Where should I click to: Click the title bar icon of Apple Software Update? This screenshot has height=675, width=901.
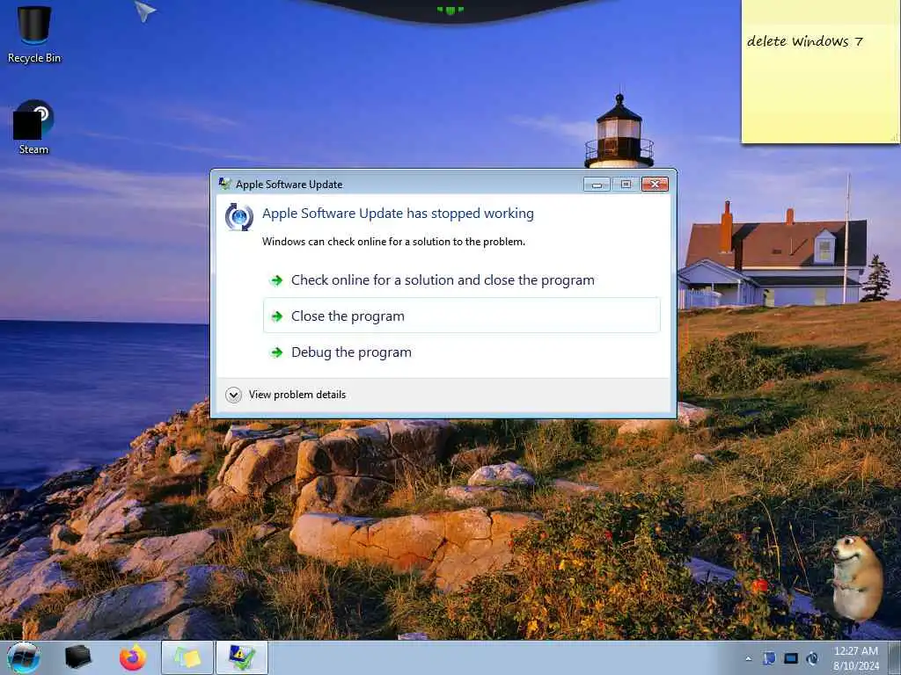[x=224, y=184]
